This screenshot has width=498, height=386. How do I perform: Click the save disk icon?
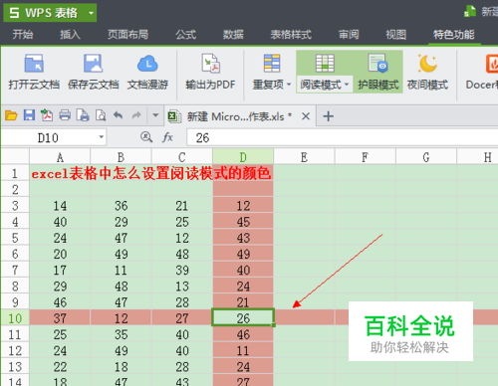[29, 115]
